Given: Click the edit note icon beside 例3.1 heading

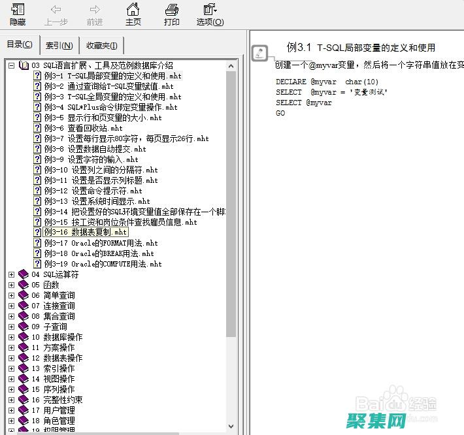Looking at the screenshot, I should (x=259, y=53).
